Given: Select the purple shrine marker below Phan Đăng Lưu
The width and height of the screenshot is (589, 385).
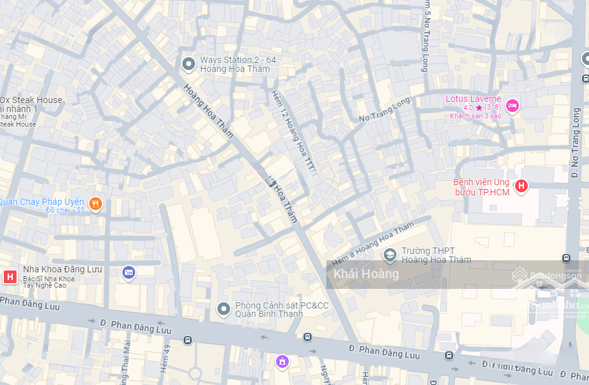Looking at the screenshot, I should [282, 361].
